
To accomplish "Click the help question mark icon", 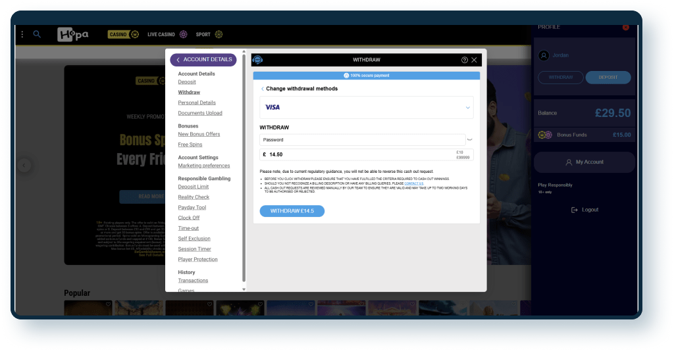I will pyautogui.click(x=465, y=60).
